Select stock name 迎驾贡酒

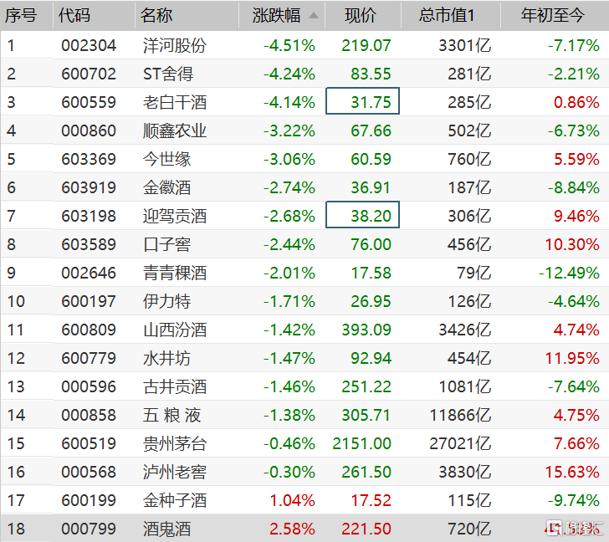pos(175,217)
